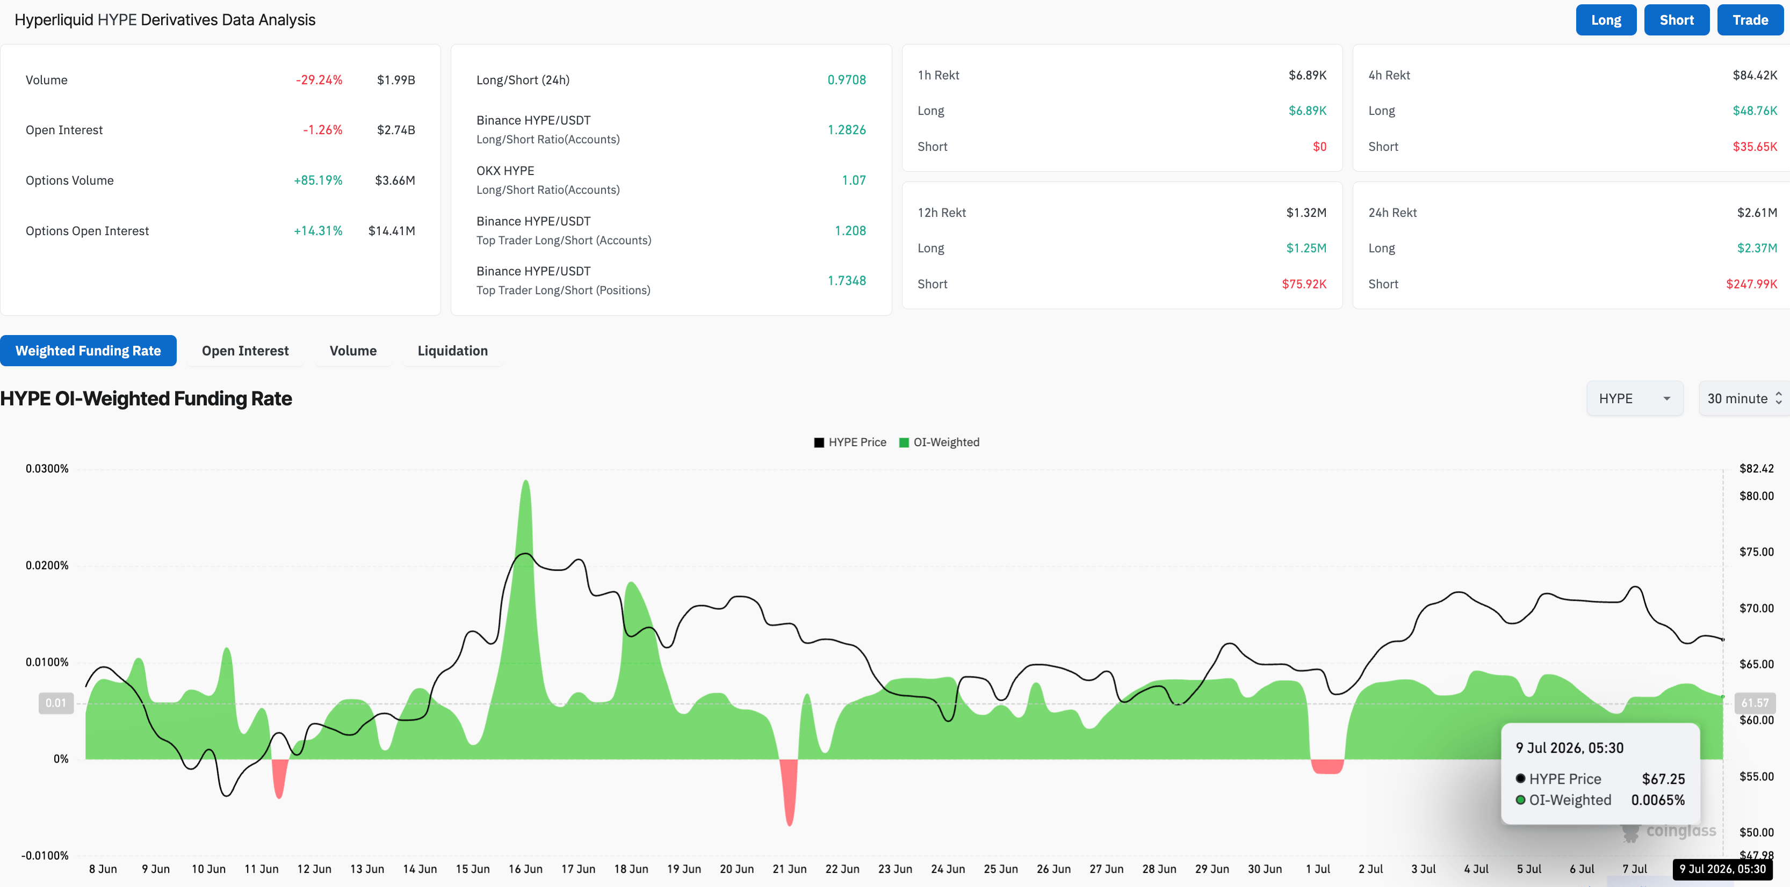Viewport: 1790px width, 887px height.
Task: Click 24h Rekt Short value $247.99K
Action: pyautogui.click(x=1752, y=284)
